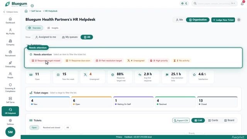Open the Feedback footer link
The width and height of the screenshot is (247, 139).
pyautogui.click(x=129, y=137)
